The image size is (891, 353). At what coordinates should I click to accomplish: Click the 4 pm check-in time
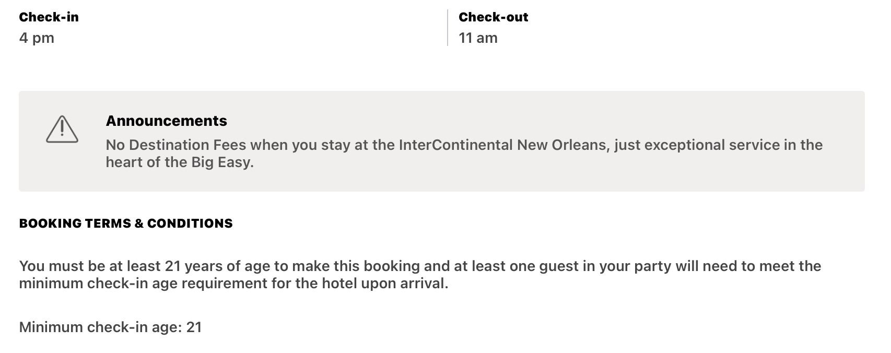(37, 38)
